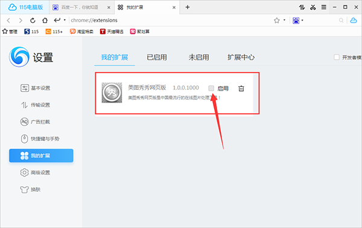Open 高级设置 in sidebar
Image resolution: width=362 pixels, height=228 pixels.
pyautogui.click(x=36, y=173)
